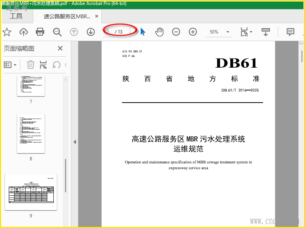This screenshot has height=228, width=305.
Task: Expand the page fit options arrow
Action: [x=251, y=32]
